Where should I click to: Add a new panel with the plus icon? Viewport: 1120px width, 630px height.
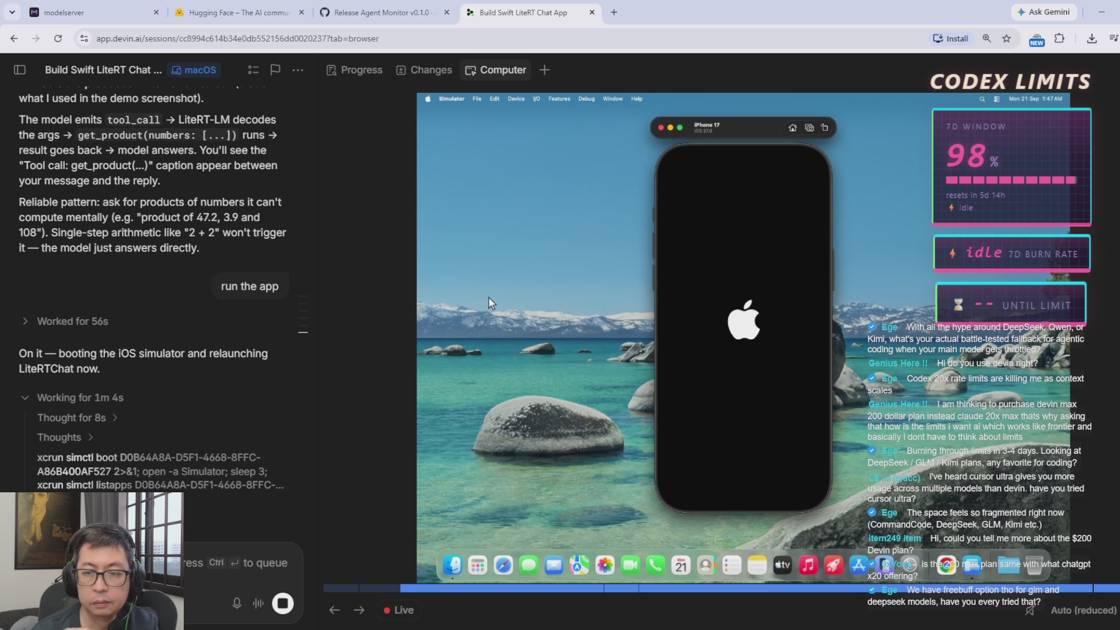544,70
